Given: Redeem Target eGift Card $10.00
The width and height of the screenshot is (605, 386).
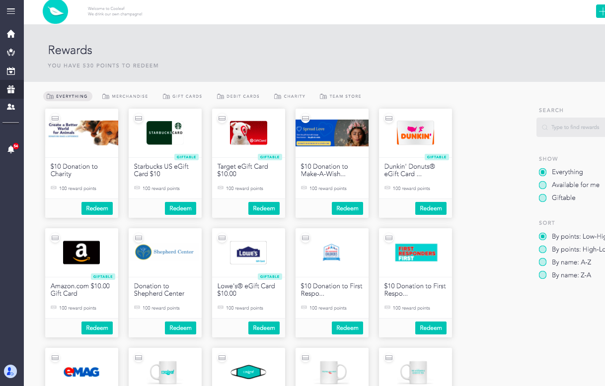Looking at the screenshot, I should [264, 208].
